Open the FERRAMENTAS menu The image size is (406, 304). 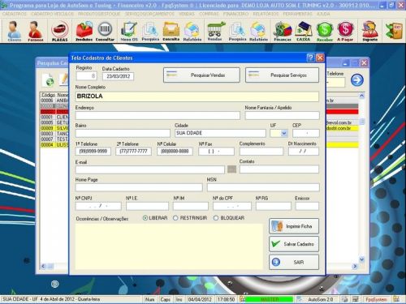coord(298,14)
